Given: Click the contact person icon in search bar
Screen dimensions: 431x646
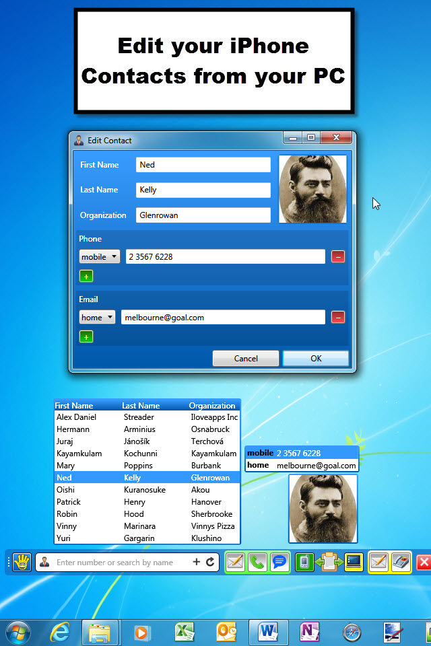Looking at the screenshot, I should click(44, 562).
